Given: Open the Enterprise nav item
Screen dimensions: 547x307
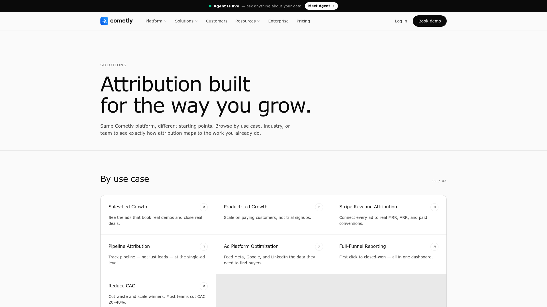Looking at the screenshot, I should (278, 21).
